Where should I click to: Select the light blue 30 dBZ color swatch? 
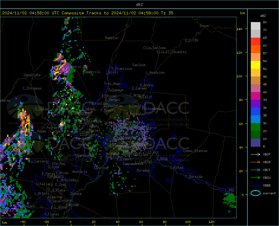[x=255, y=119]
